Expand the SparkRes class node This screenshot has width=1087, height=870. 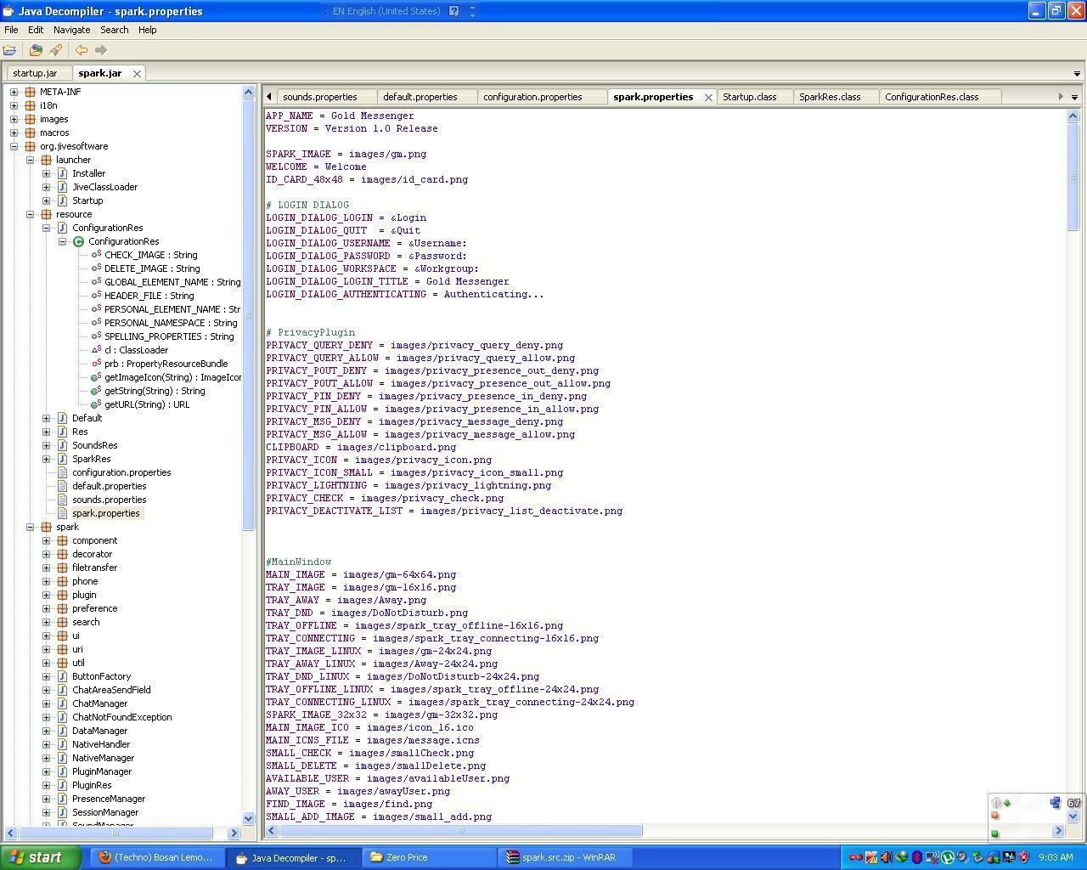[x=47, y=459]
